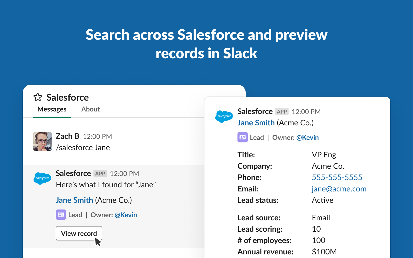Image resolution: width=413 pixels, height=258 pixels.
Task: Open Zach B's user name
Action: pyautogui.click(x=68, y=136)
